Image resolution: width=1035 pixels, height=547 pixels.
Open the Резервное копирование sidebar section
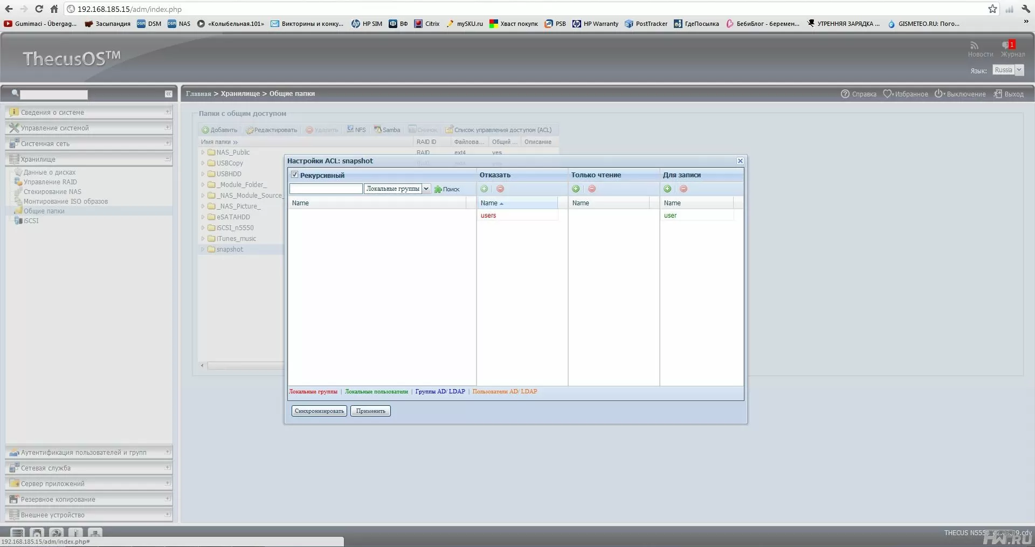click(89, 499)
